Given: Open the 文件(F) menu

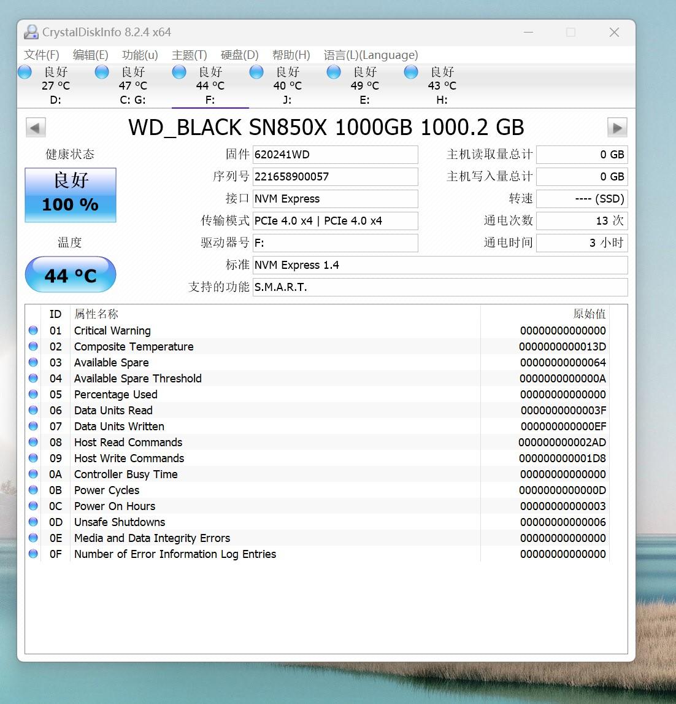Looking at the screenshot, I should [41, 55].
